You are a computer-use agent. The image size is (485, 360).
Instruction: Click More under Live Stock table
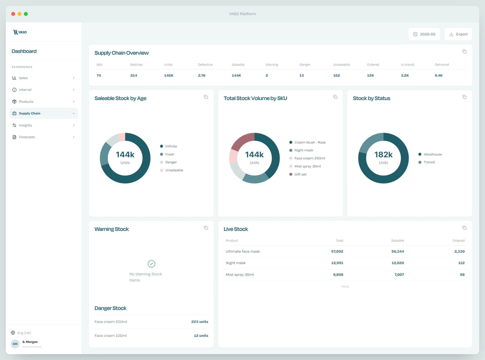[345, 286]
